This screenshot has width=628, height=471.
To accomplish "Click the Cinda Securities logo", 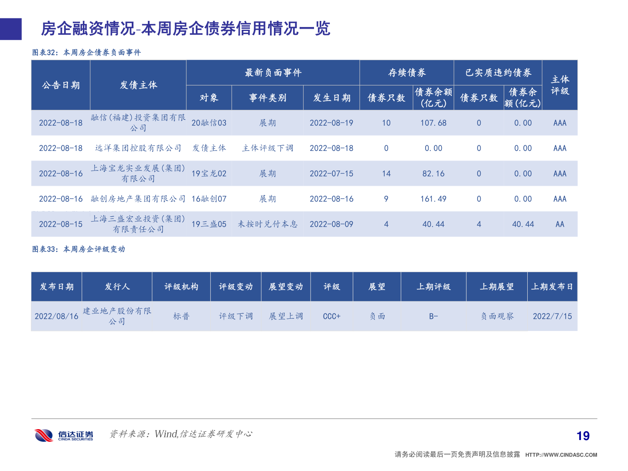I will (x=64, y=435).
